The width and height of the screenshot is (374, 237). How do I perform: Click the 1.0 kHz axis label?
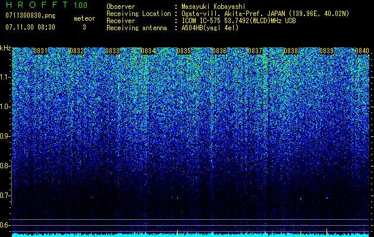[5, 107]
